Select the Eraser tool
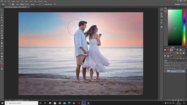Screen dimensions: 187x105 point(2,36)
